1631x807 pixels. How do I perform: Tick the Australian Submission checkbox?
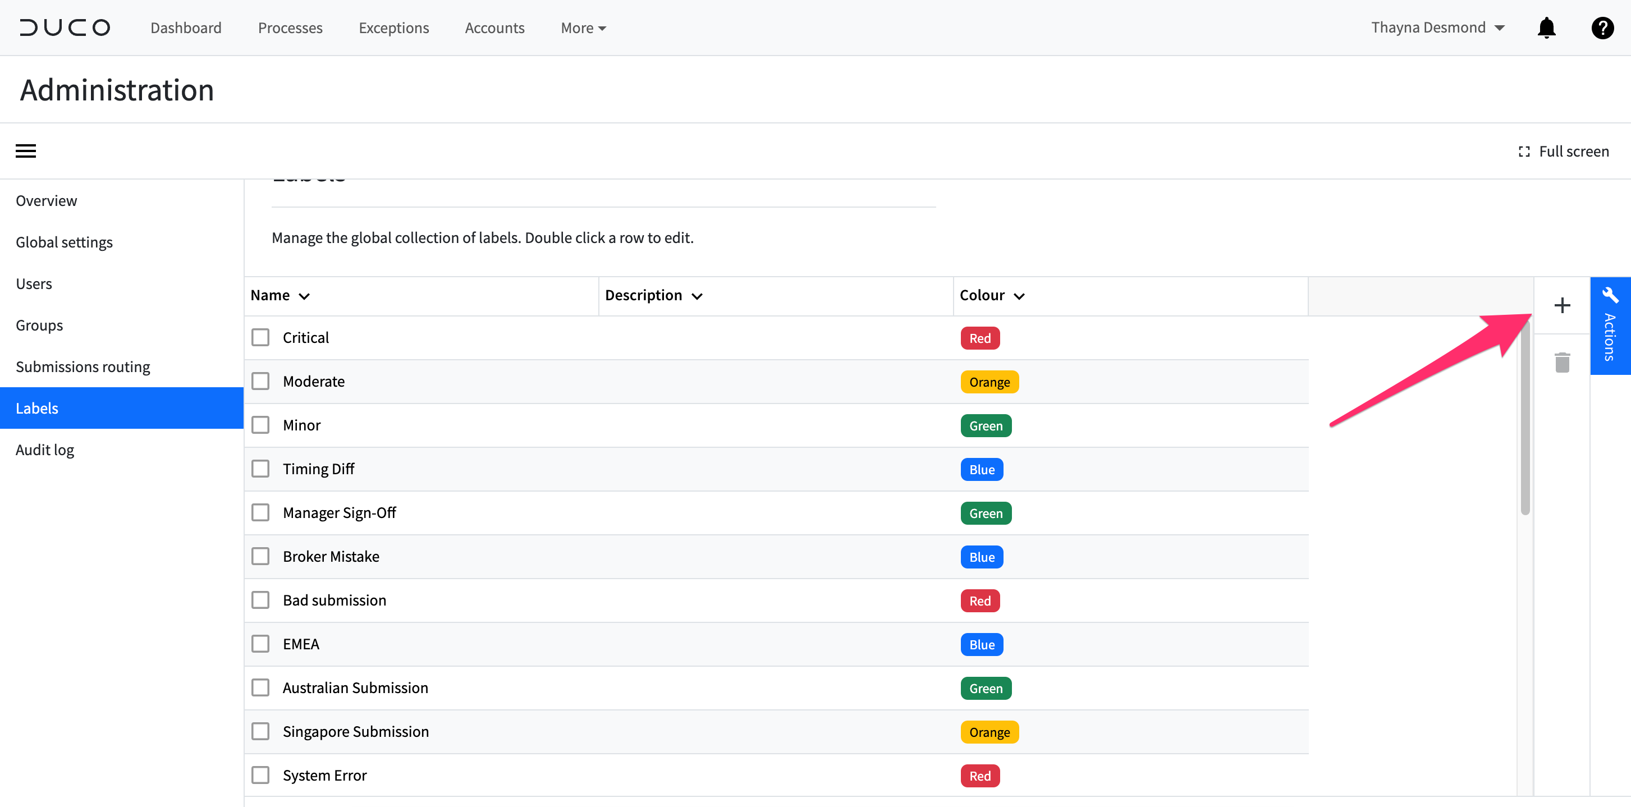[260, 687]
